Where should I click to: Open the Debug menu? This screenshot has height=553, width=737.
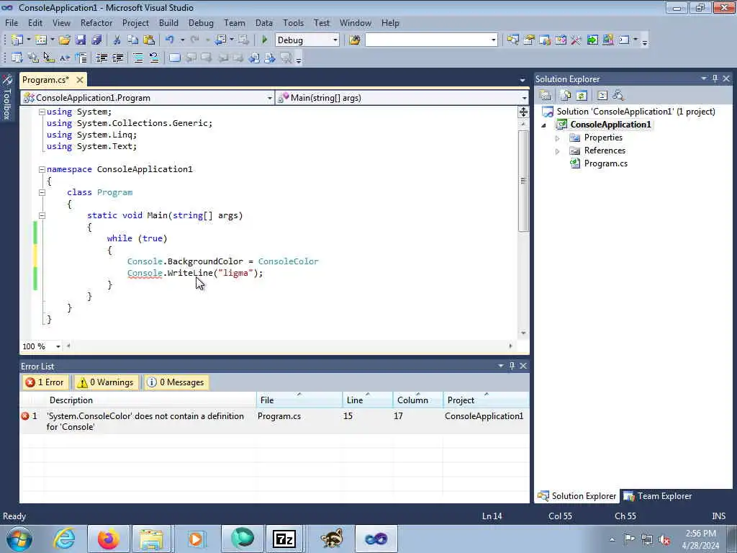tap(201, 22)
